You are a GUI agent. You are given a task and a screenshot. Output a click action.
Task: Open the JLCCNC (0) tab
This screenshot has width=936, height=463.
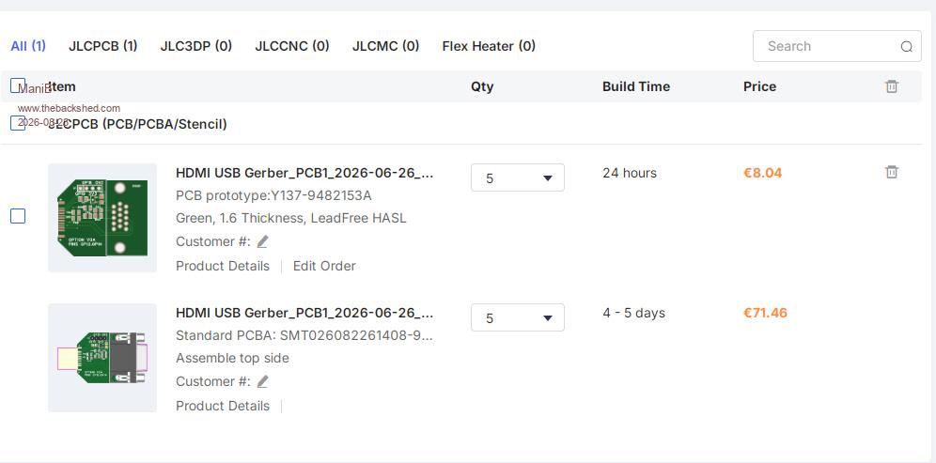tap(292, 46)
